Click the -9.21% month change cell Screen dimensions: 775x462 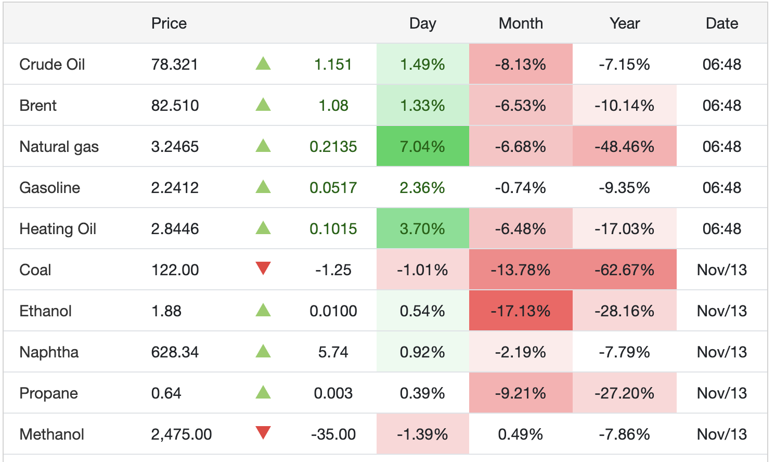pyautogui.click(x=521, y=393)
